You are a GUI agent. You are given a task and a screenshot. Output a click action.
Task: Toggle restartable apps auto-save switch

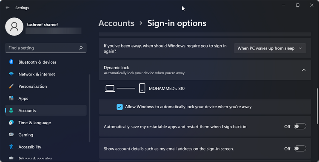[300, 127]
